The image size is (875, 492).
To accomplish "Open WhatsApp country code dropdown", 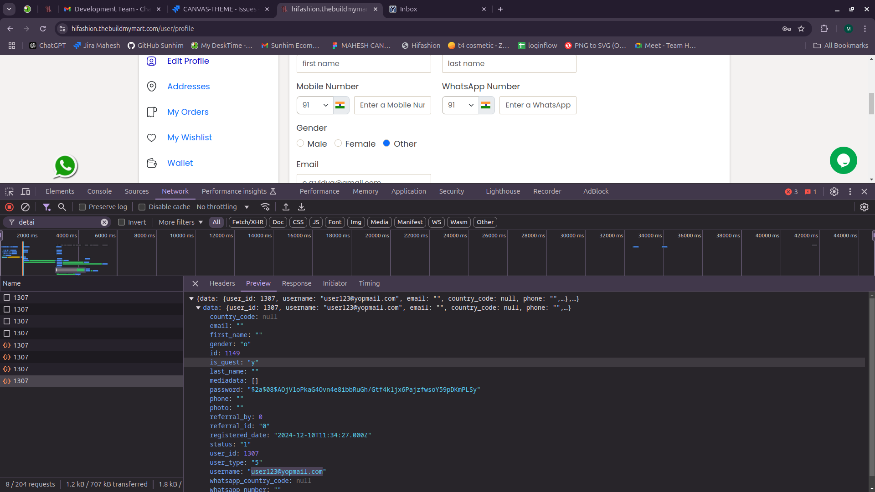I will [460, 105].
